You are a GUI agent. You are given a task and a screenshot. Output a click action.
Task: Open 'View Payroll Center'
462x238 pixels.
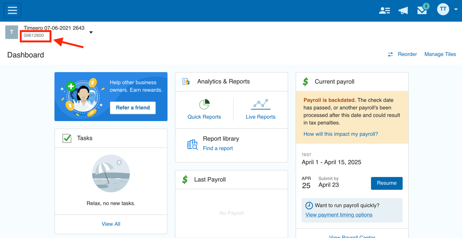pyautogui.click(x=352, y=236)
